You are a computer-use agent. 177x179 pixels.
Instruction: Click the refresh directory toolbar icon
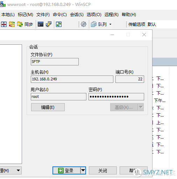click(x=59, y=24)
